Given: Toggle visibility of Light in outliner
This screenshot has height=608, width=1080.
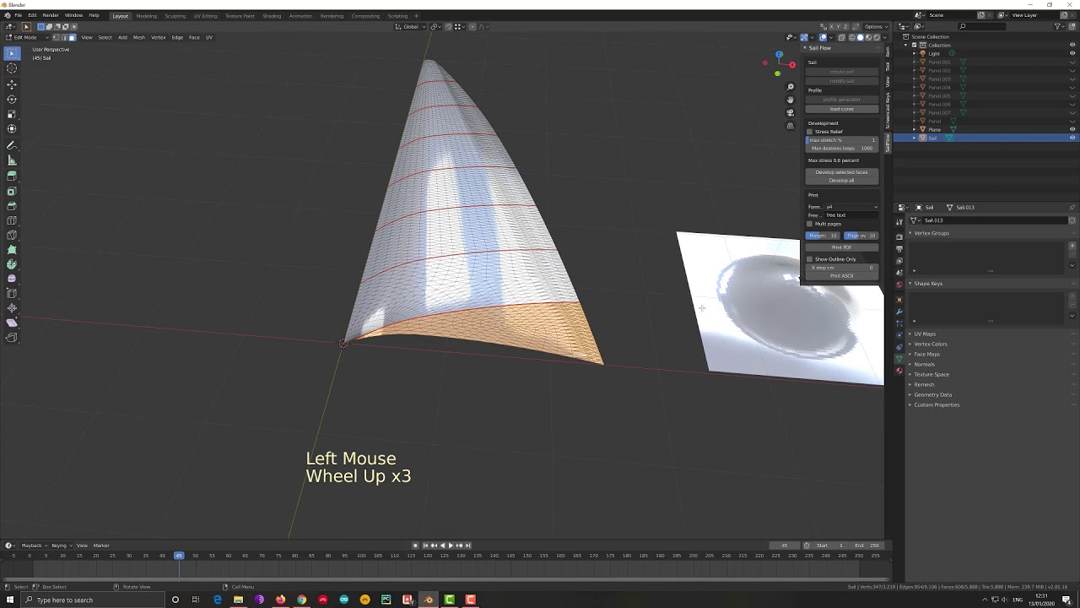Looking at the screenshot, I should click(1072, 53).
